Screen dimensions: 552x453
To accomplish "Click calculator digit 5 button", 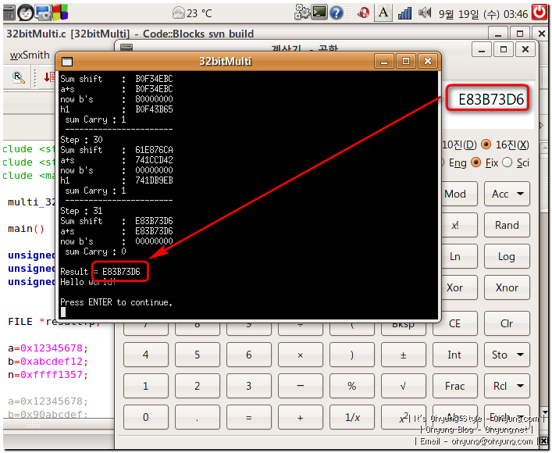I will (x=197, y=355).
